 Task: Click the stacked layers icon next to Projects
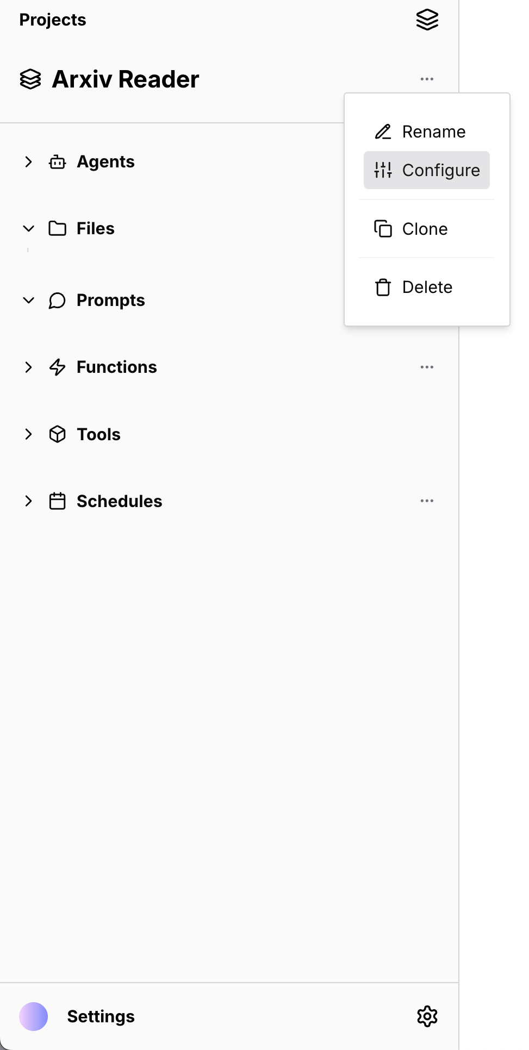coord(427,20)
